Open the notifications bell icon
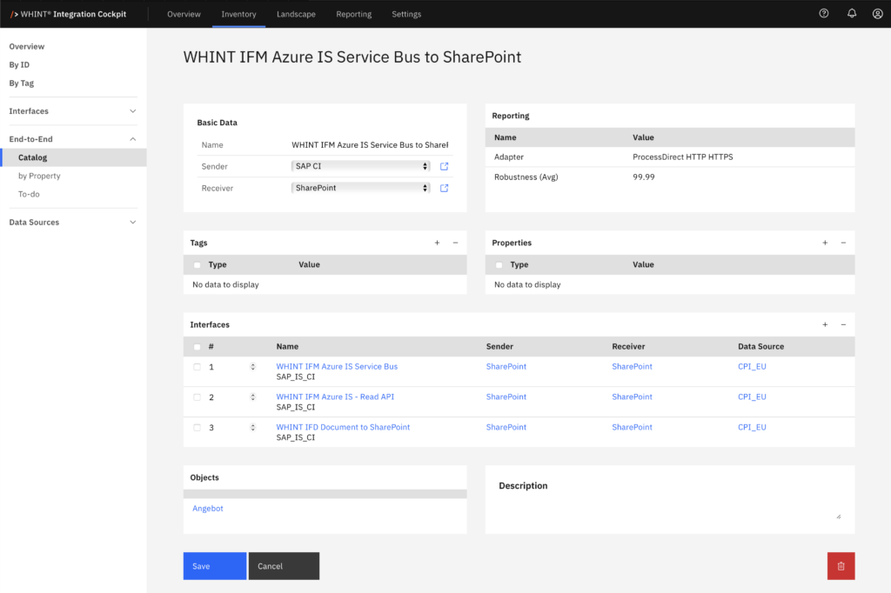The width and height of the screenshot is (891, 593). tap(852, 14)
